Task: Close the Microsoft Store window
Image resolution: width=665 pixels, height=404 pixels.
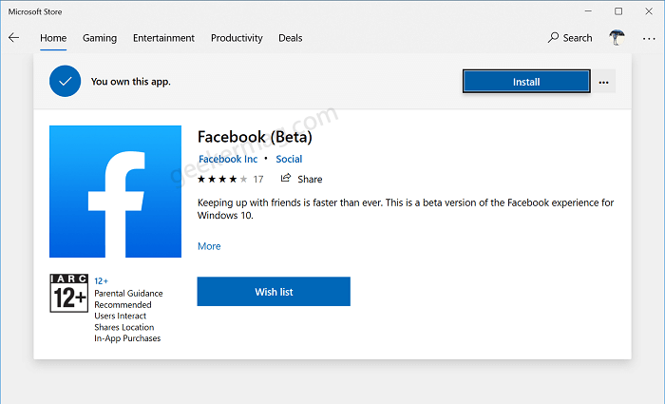Action: point(649,11)
